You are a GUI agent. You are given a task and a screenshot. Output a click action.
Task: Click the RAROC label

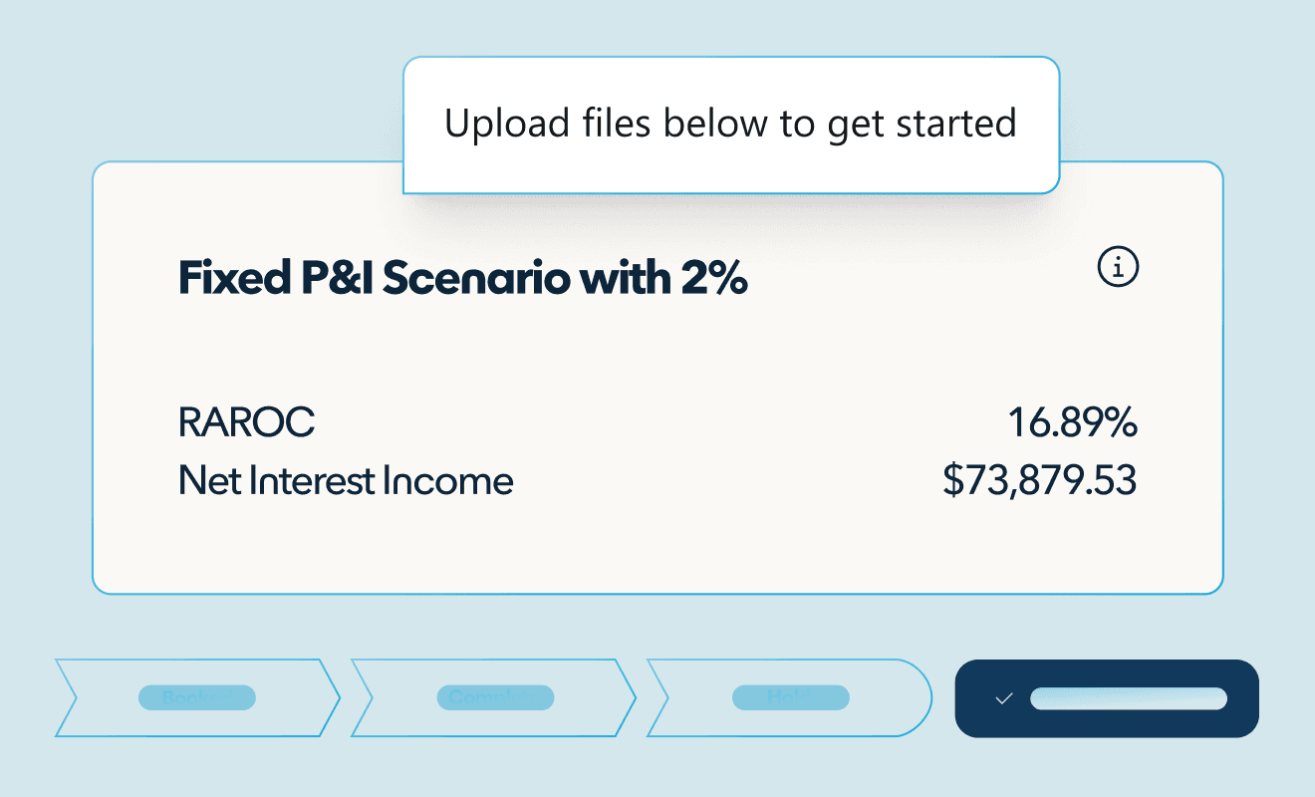[246, 423]
